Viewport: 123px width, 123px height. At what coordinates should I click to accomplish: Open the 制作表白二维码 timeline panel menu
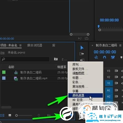120,45
